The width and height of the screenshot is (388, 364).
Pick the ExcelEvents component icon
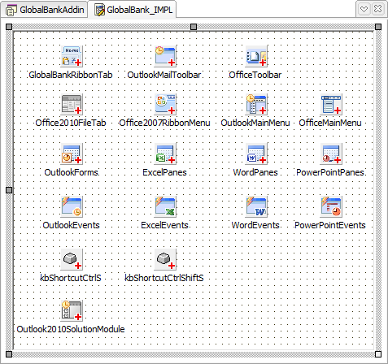[x=165, y=206]
